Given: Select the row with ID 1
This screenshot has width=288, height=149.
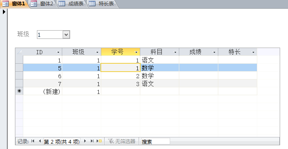Looking at the screenshot, I should (19, 60).
